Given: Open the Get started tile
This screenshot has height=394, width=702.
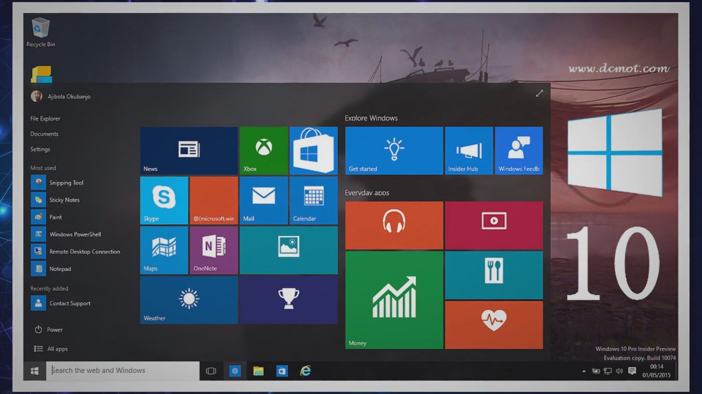Looking at the screenshot, I should click(x=394, y=151).
